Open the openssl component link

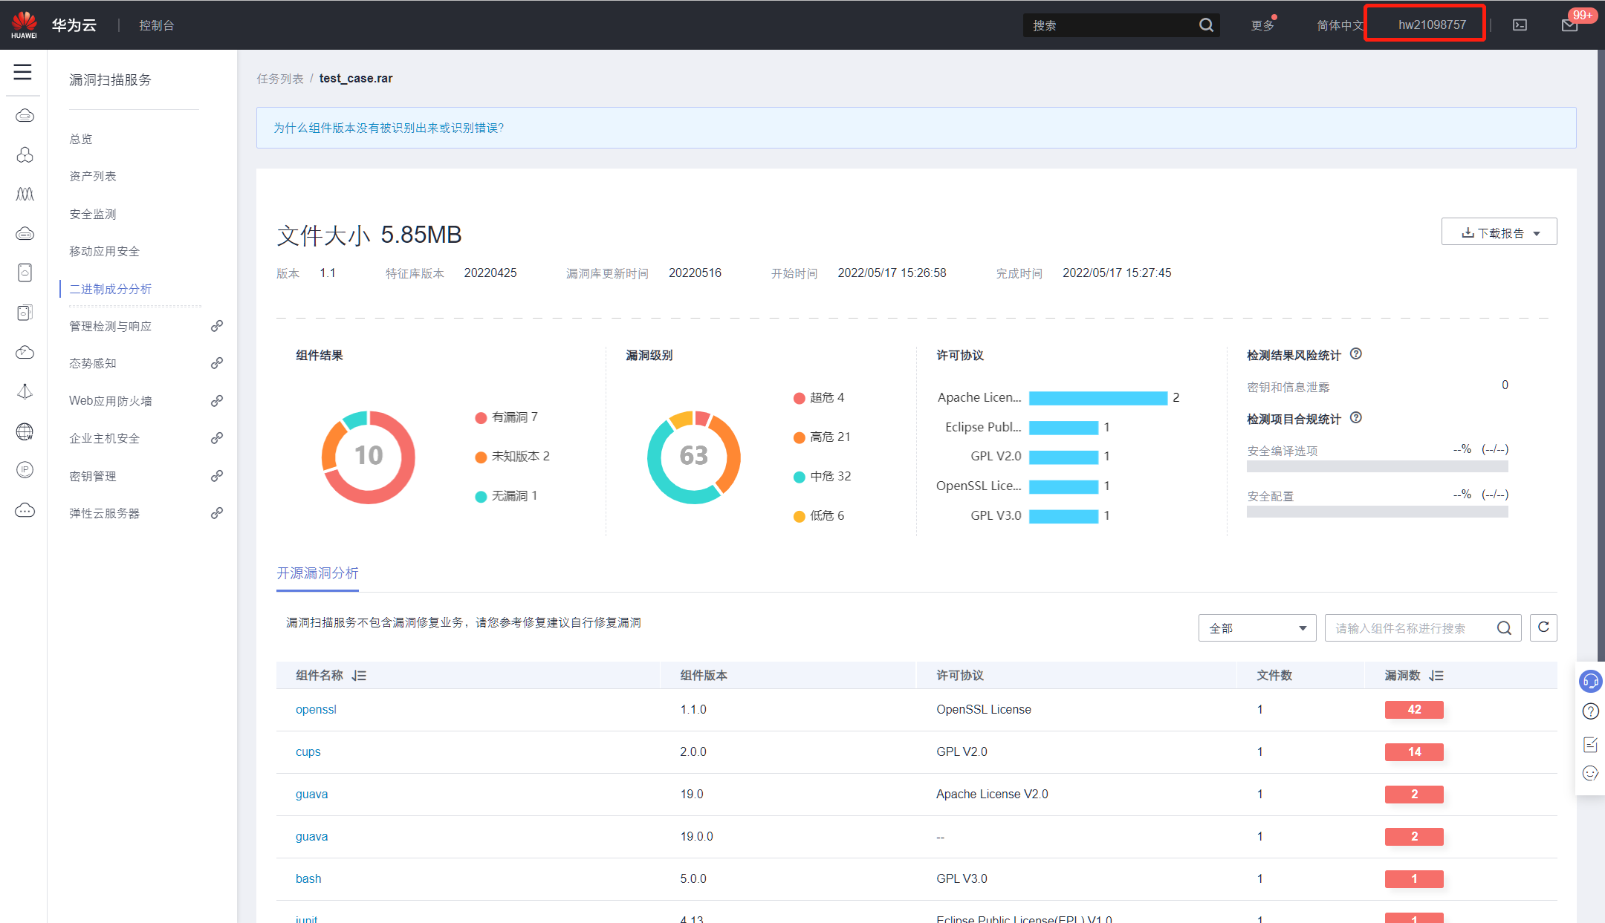pos(316,709)
